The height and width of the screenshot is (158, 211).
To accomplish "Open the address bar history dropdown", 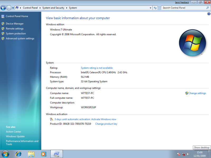I will pos(150,8).
